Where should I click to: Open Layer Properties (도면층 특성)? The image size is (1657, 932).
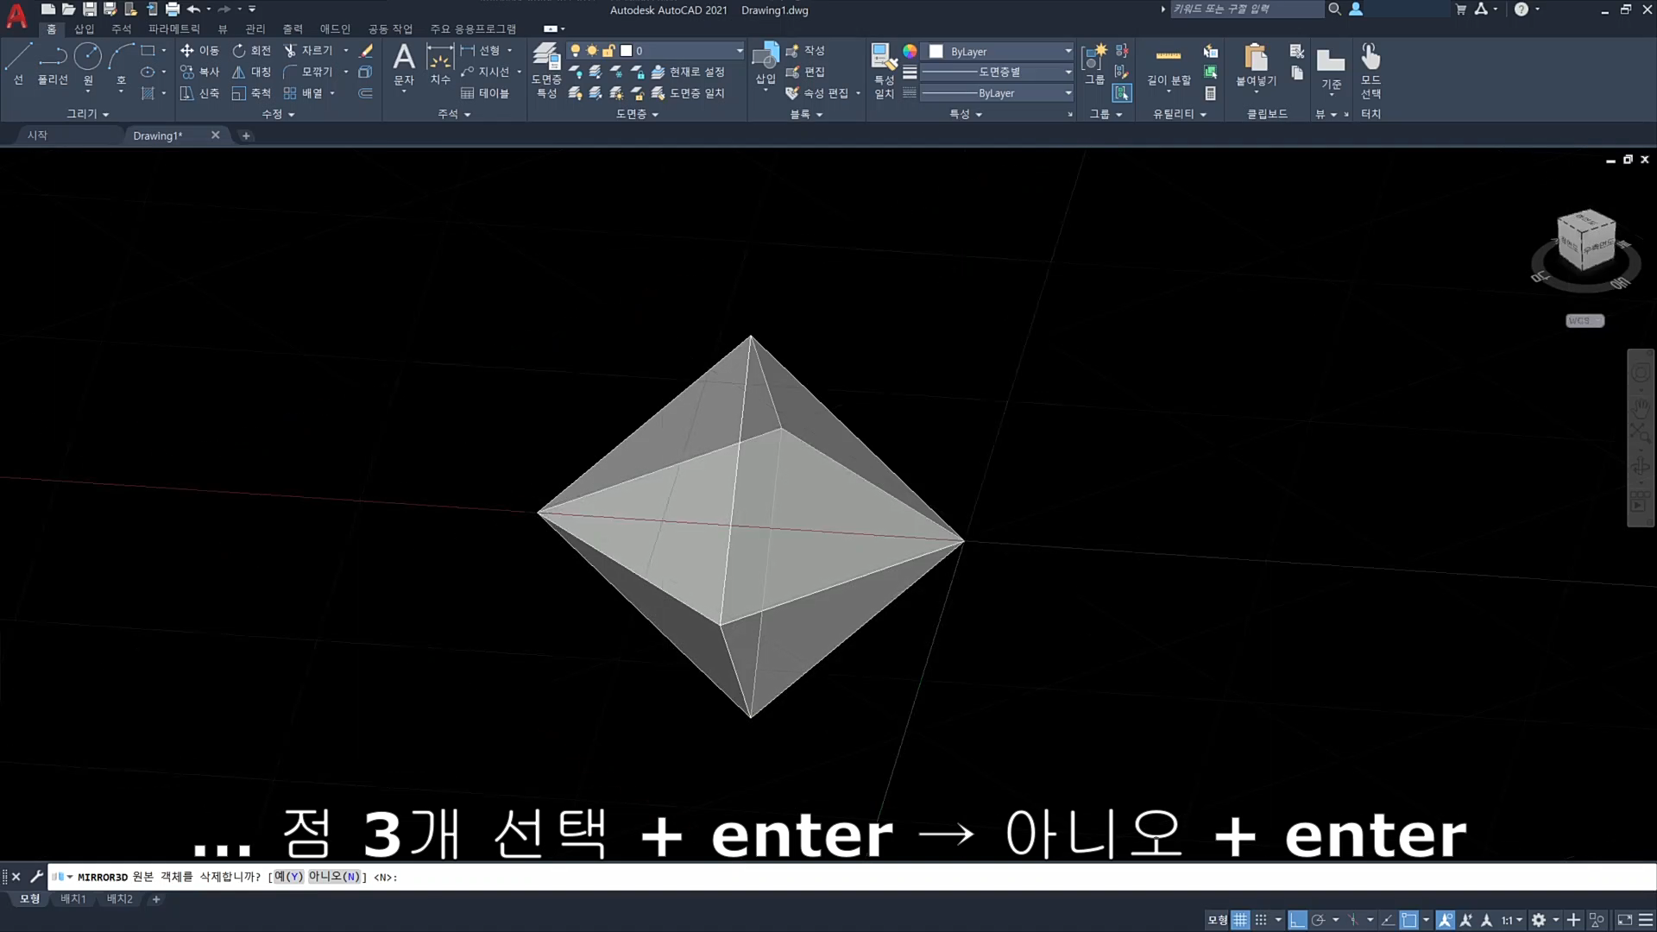click(x=546, y=69)
